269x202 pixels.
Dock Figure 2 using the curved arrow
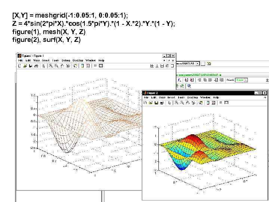point(265,97)
